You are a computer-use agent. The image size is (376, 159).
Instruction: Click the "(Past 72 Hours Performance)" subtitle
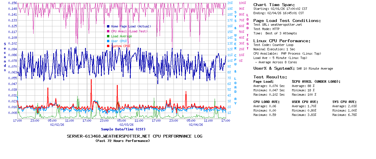click(123, 141)
